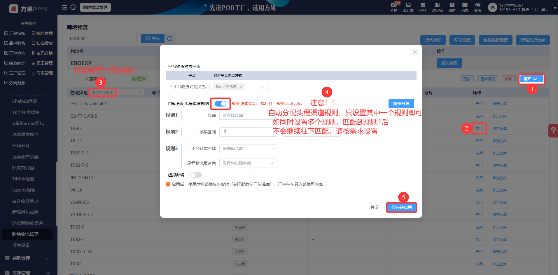
Task: Open the 设计器 designer icon
Action: [408, 7]
